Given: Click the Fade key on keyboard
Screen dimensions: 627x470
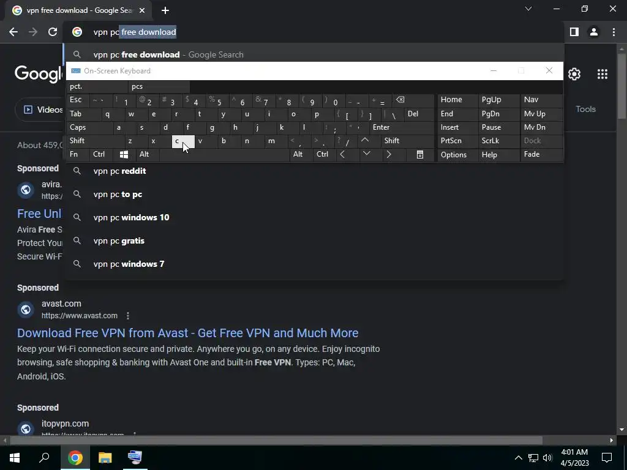Looking at the screenshot, I should (x=541, y=154).
